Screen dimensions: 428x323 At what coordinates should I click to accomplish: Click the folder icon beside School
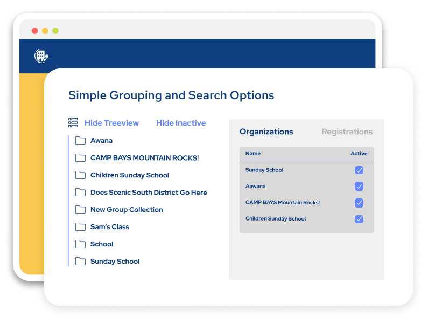(80, 244)
